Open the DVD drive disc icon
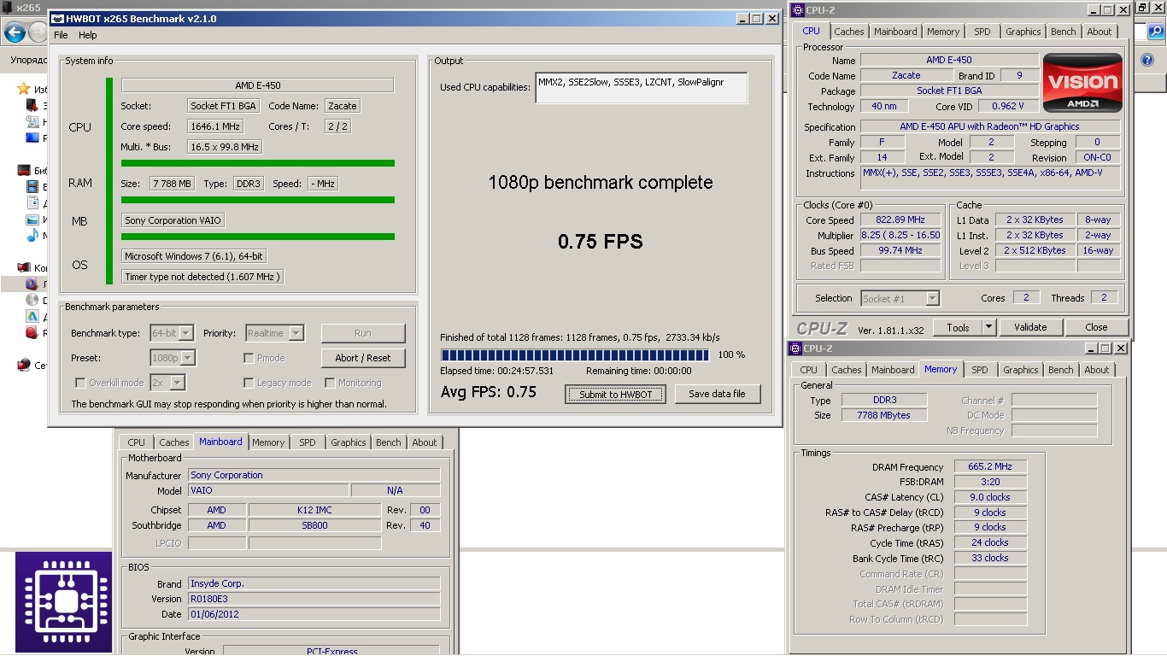The height and width of the screenshot is (656, 1167). coord(32,301)
